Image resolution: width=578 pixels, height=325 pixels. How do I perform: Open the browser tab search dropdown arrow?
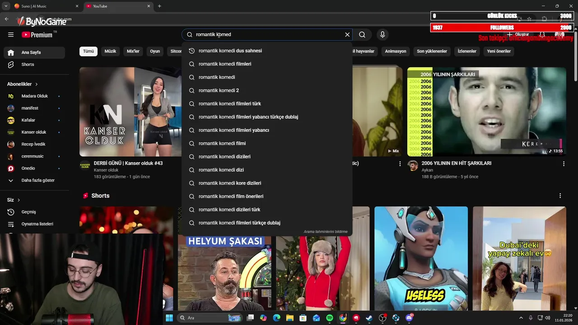[6, 6]
